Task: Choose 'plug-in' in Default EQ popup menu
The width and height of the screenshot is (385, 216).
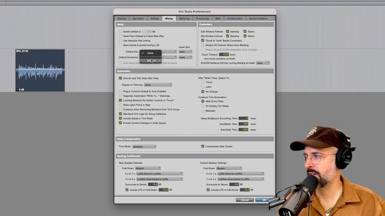Action: [150, 61]
